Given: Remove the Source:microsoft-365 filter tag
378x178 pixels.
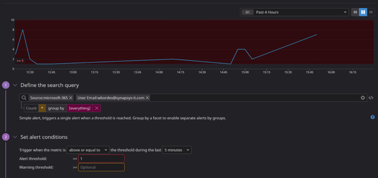Looking at the screenshot, I should (71, 98).
